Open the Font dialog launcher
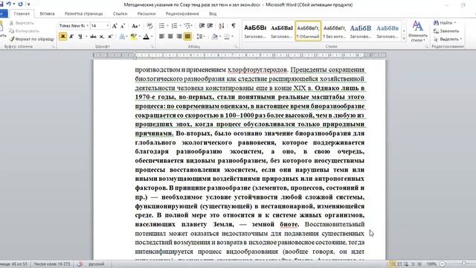Screen dimensions: 476x268 pyautogui.click(x=152, y=46)
